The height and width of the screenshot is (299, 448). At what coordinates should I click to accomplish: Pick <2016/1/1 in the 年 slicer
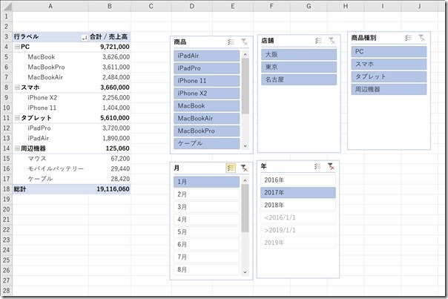point(298,217)
